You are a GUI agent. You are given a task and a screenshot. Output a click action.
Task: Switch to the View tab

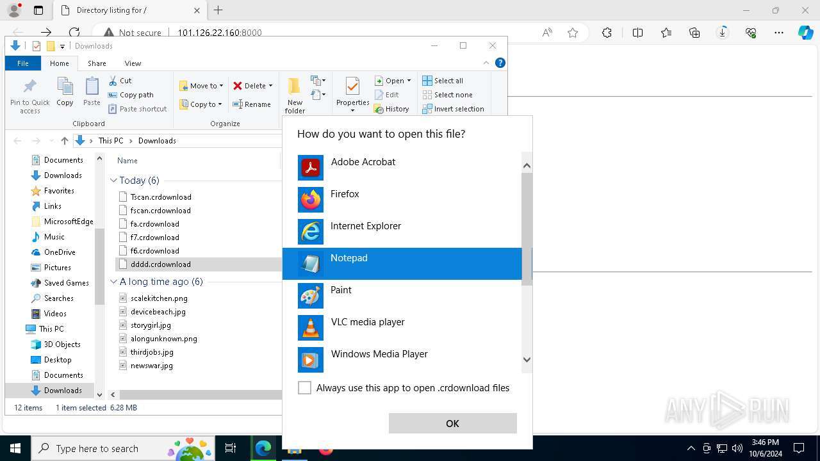(133, 63)
